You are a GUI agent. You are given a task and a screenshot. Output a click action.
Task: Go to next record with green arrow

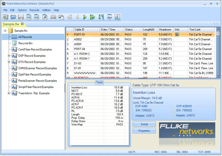pyautogui.click(x=85, y=17)
